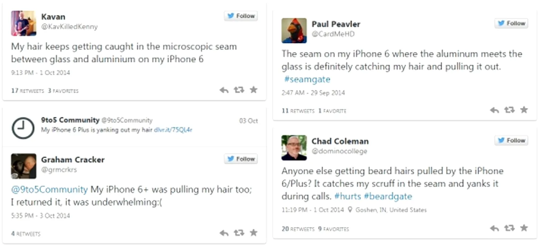
Task: Reply to Chad Coleman's tweet
Action: coord(494,228)
